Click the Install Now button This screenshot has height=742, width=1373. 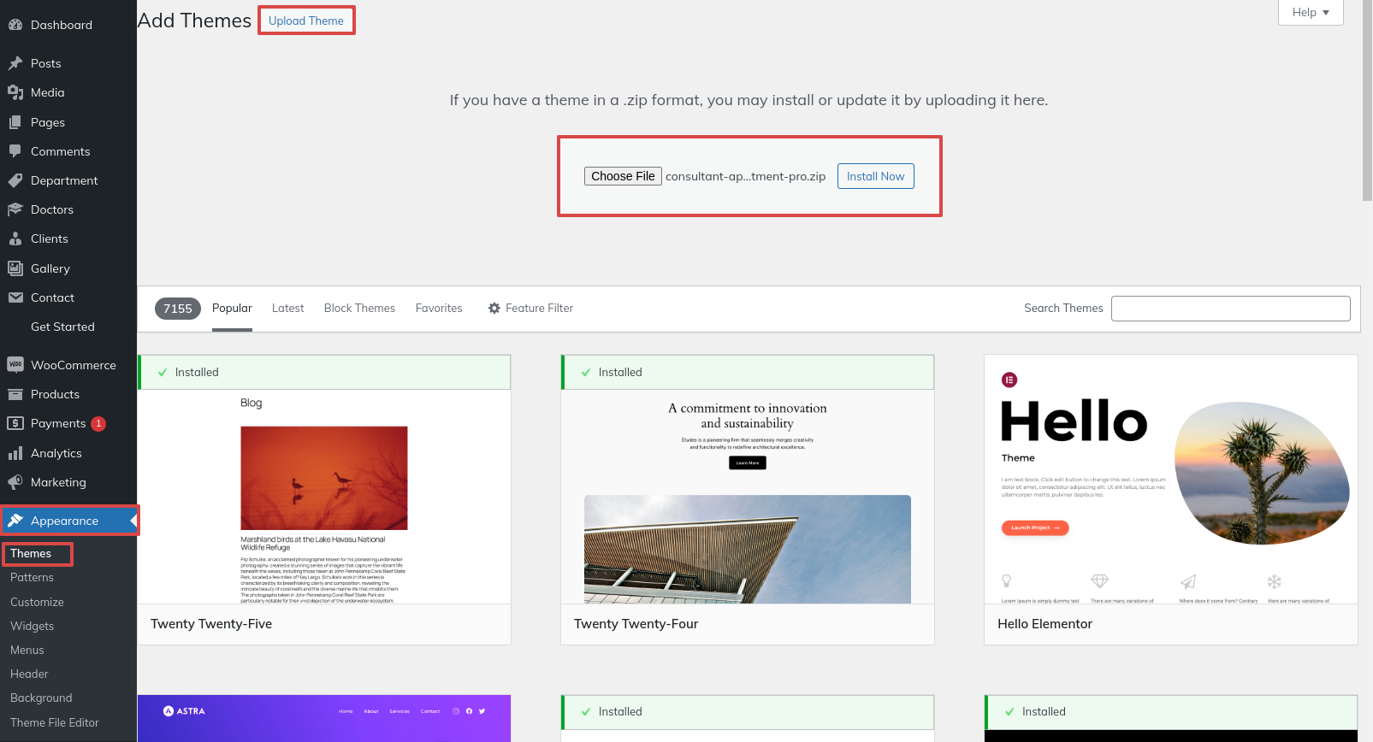(x=875, y=176)
